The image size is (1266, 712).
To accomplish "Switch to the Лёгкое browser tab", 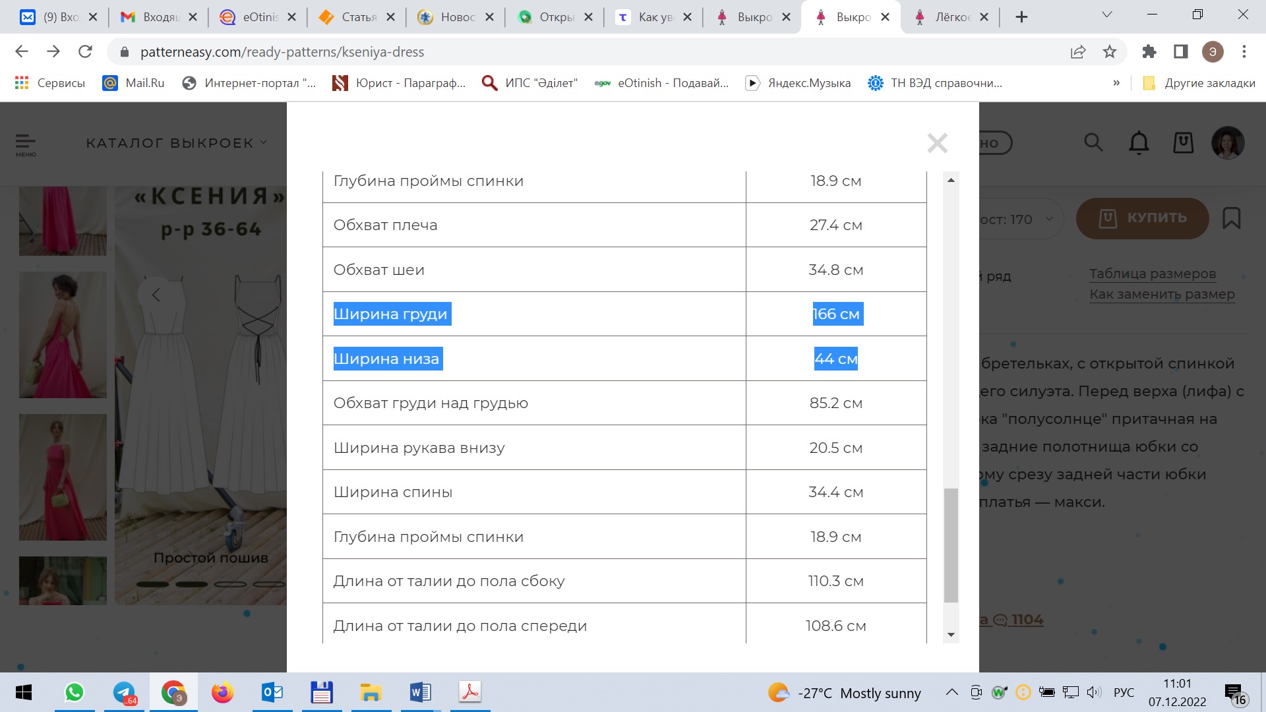I will pyautogui.click(x=950, y=17).
